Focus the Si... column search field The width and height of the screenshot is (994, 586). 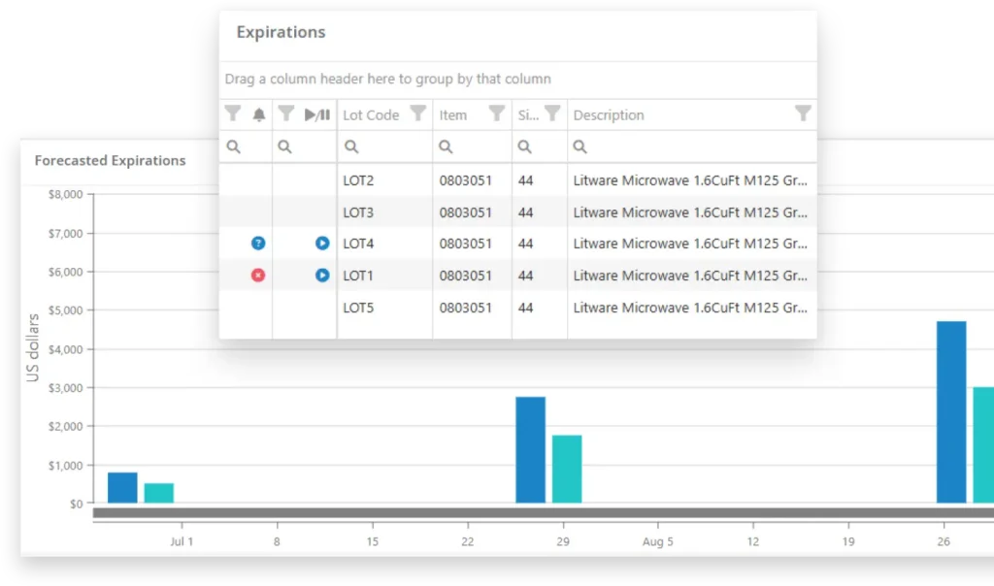[540, 146]
